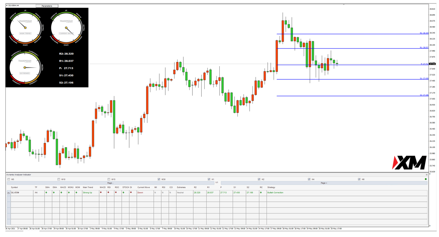Image resolution: width=439 pixels, height=237 pixels.
Task: Go to previous page with Page - button
Action: [x=111, y=183]
